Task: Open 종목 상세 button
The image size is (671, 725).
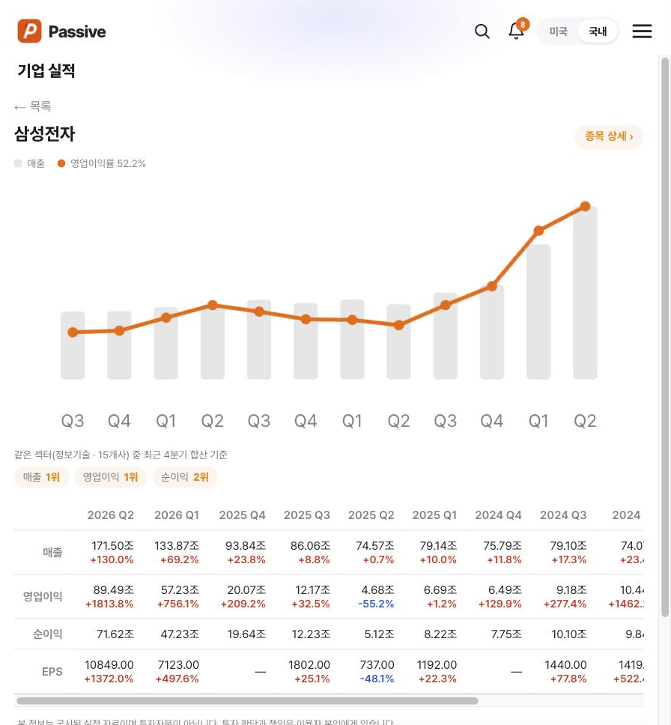Action: [609, 136]
